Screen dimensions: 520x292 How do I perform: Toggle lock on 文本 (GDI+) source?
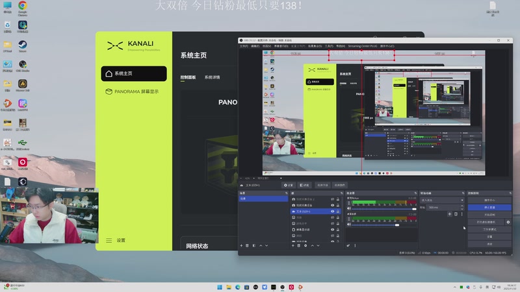pos(338,212)
